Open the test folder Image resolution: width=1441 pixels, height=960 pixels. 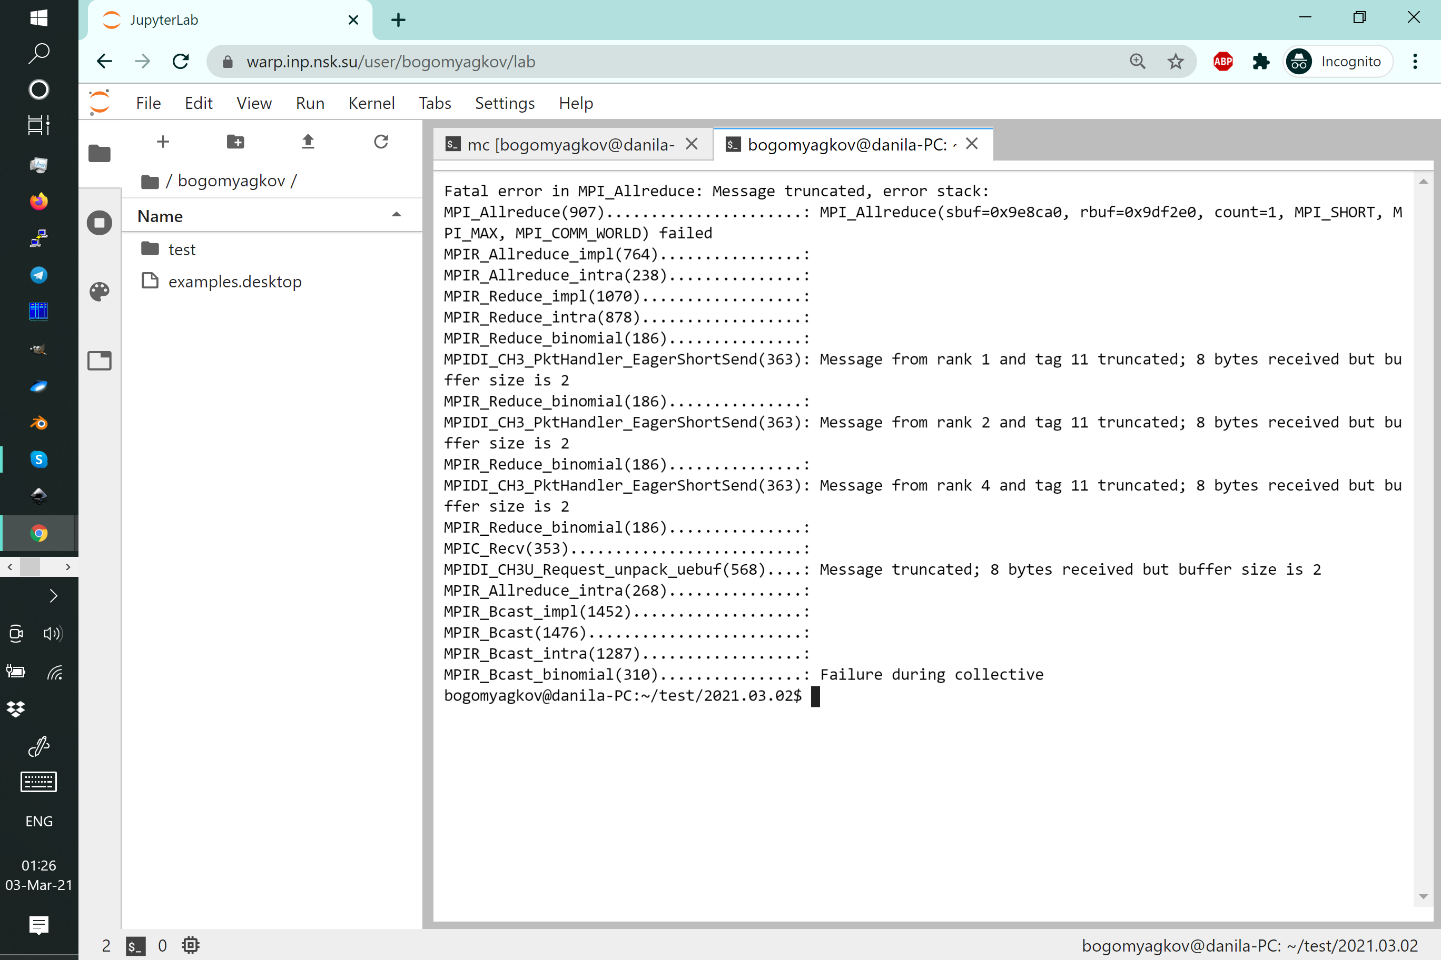pos(181,249)
